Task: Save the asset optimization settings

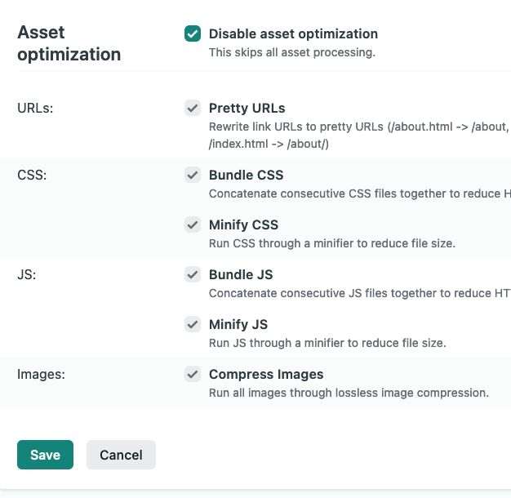Action: tap(45, 455)
